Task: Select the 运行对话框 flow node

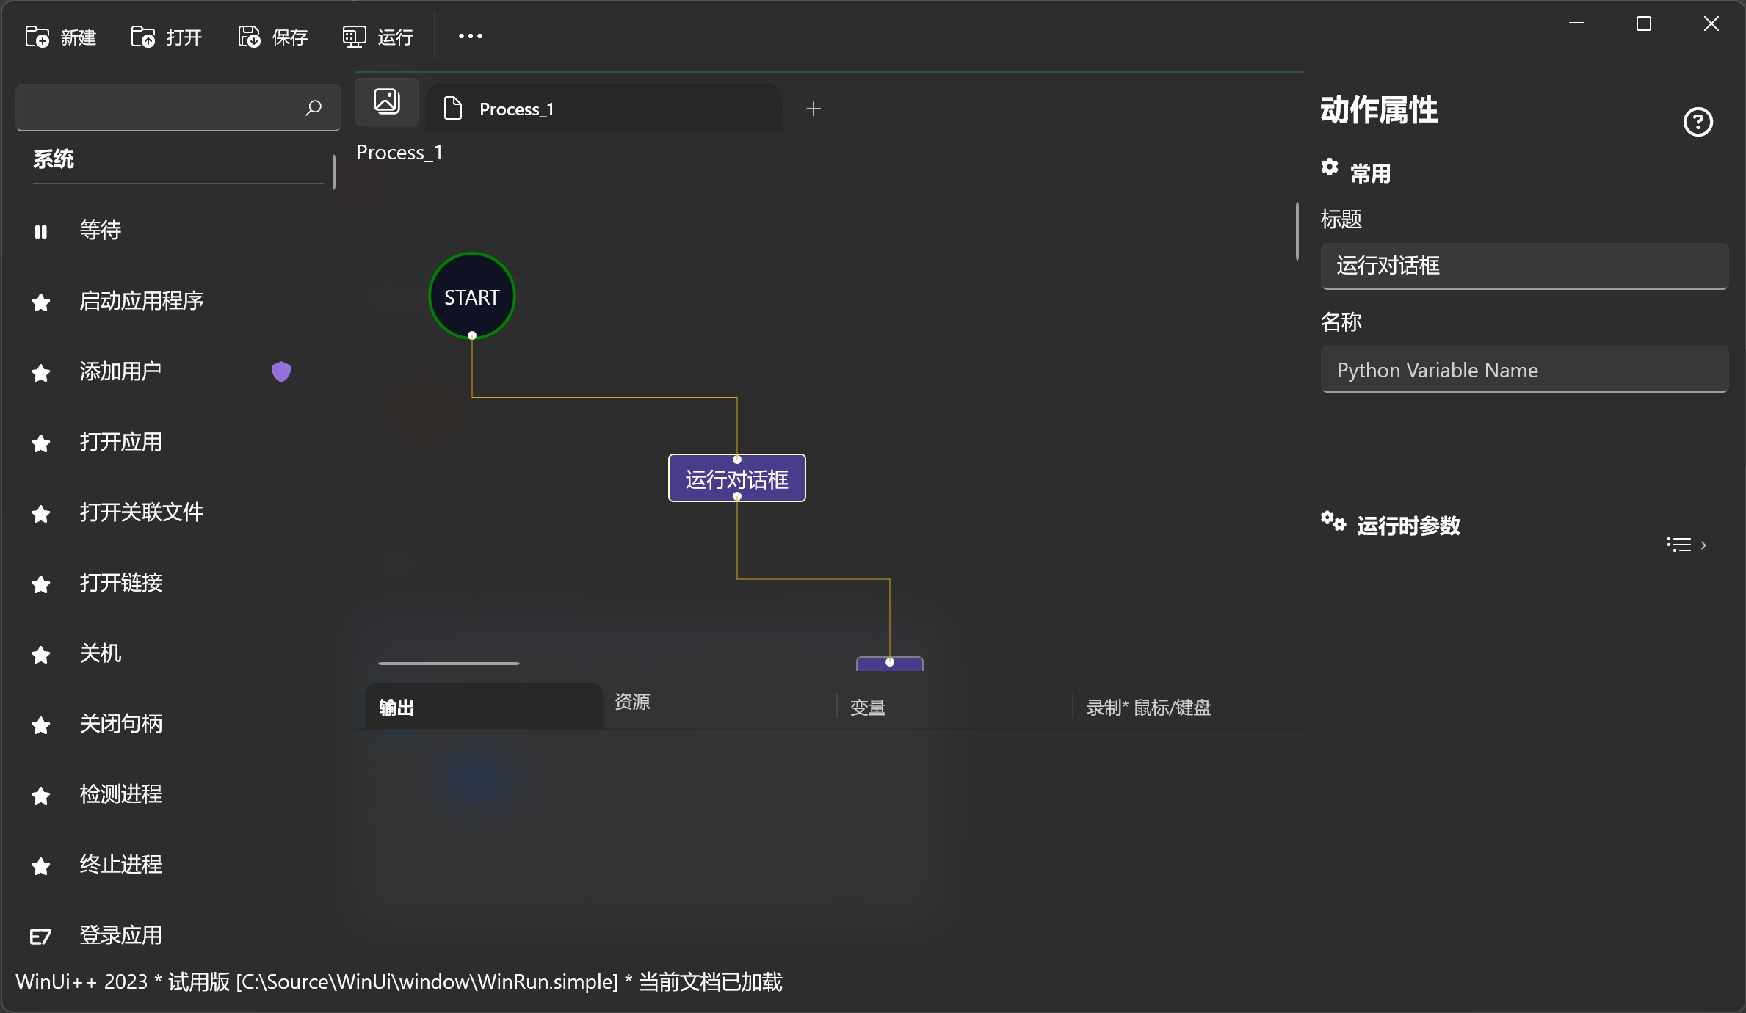Action: click(736, 479)
